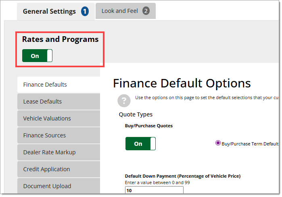Go to Vehicle Valuations settings

point(47,118)
